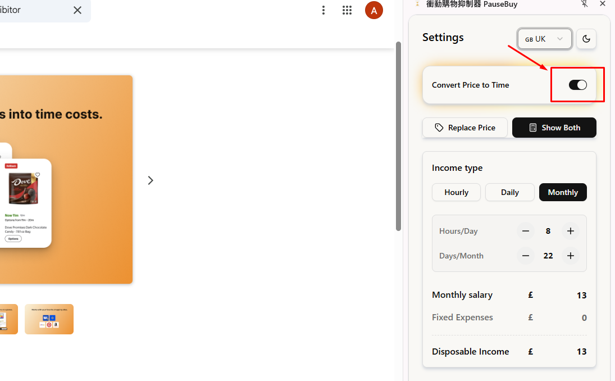Increase Hours/Day with the plus button
615x381 pixels.
[x=571, y=231]
